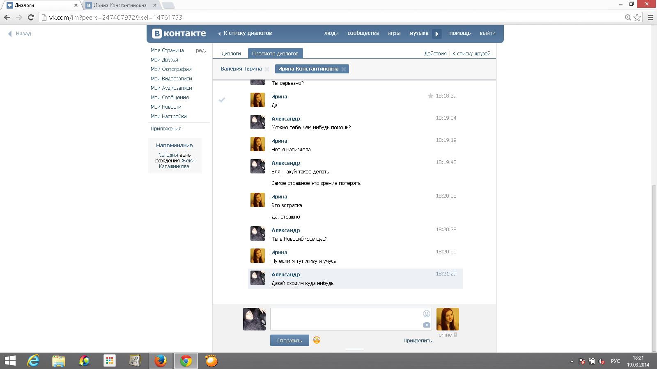Open Мои Сообщения in the sidebar
The image size is (657, 369).
click(x=170, y=98)
